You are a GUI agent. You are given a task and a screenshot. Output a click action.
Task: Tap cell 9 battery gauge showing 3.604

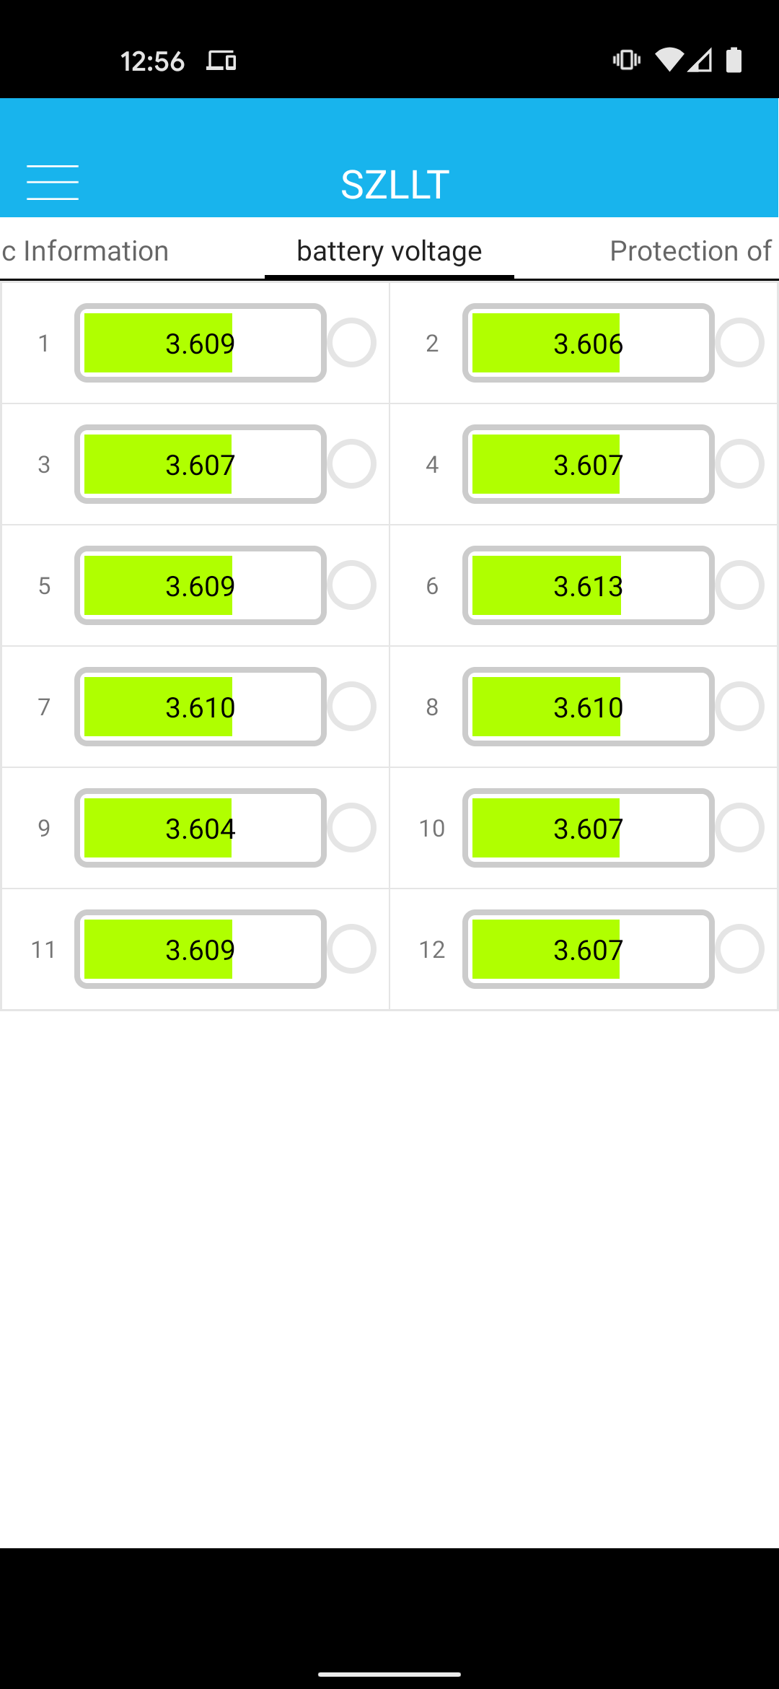click(201, 828)
